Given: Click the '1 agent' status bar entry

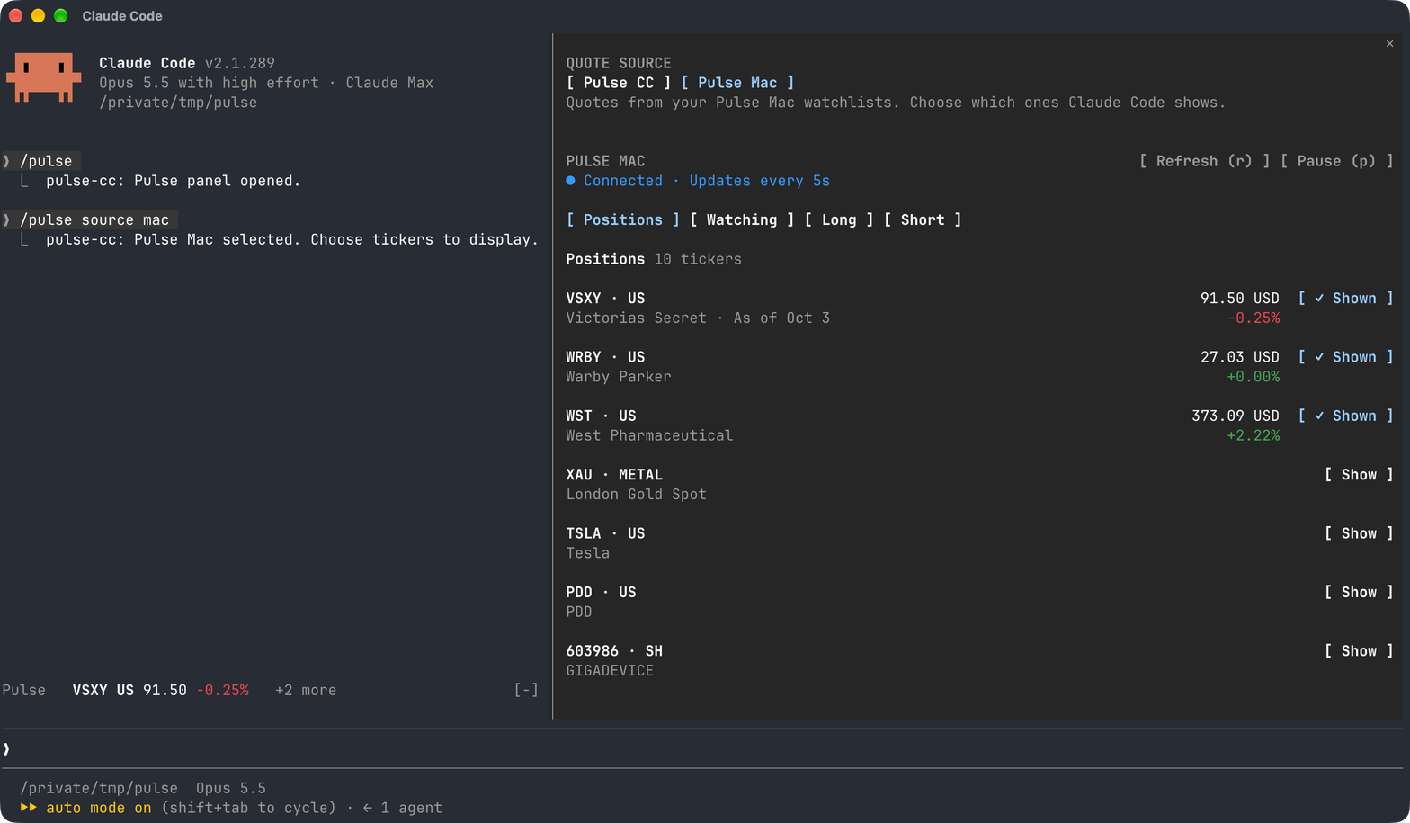Looking at the screenshot, I should click(x=411, y=808).
